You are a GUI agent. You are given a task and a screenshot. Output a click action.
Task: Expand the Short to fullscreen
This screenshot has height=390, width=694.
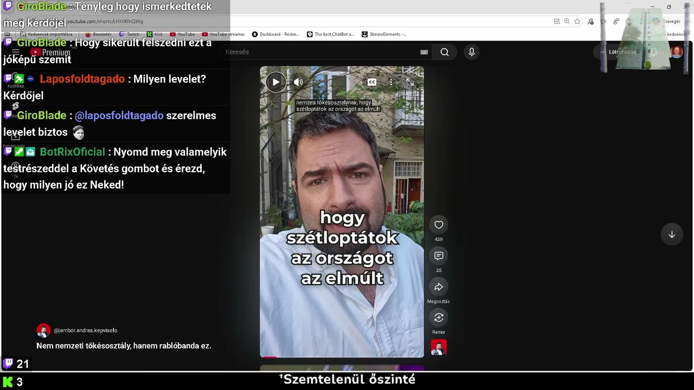(410, 82)
